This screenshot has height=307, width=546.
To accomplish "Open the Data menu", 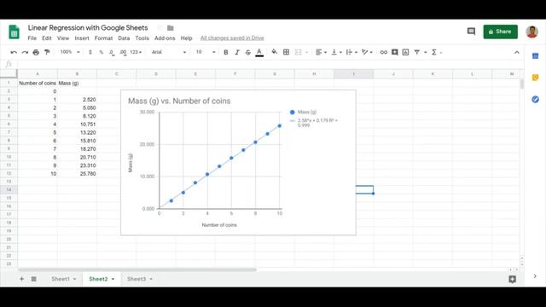I will tap(124, 38).
